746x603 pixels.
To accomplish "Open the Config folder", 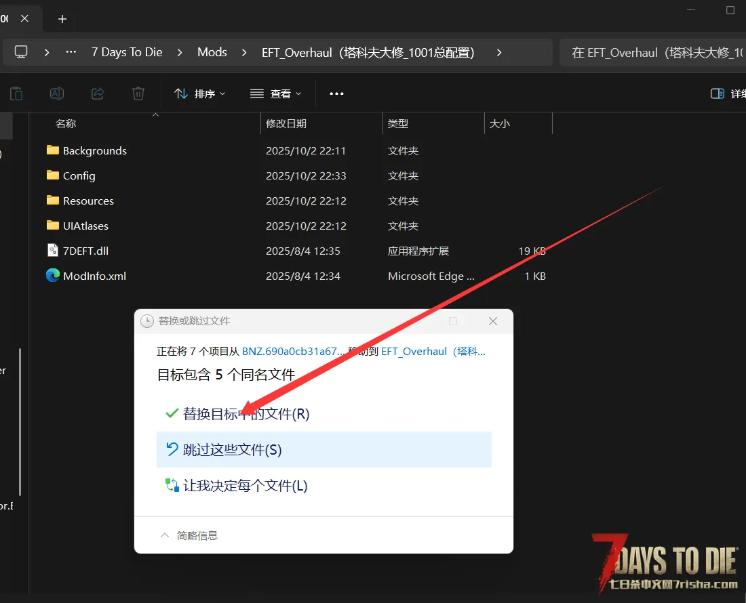I will (x=79, y=175).
